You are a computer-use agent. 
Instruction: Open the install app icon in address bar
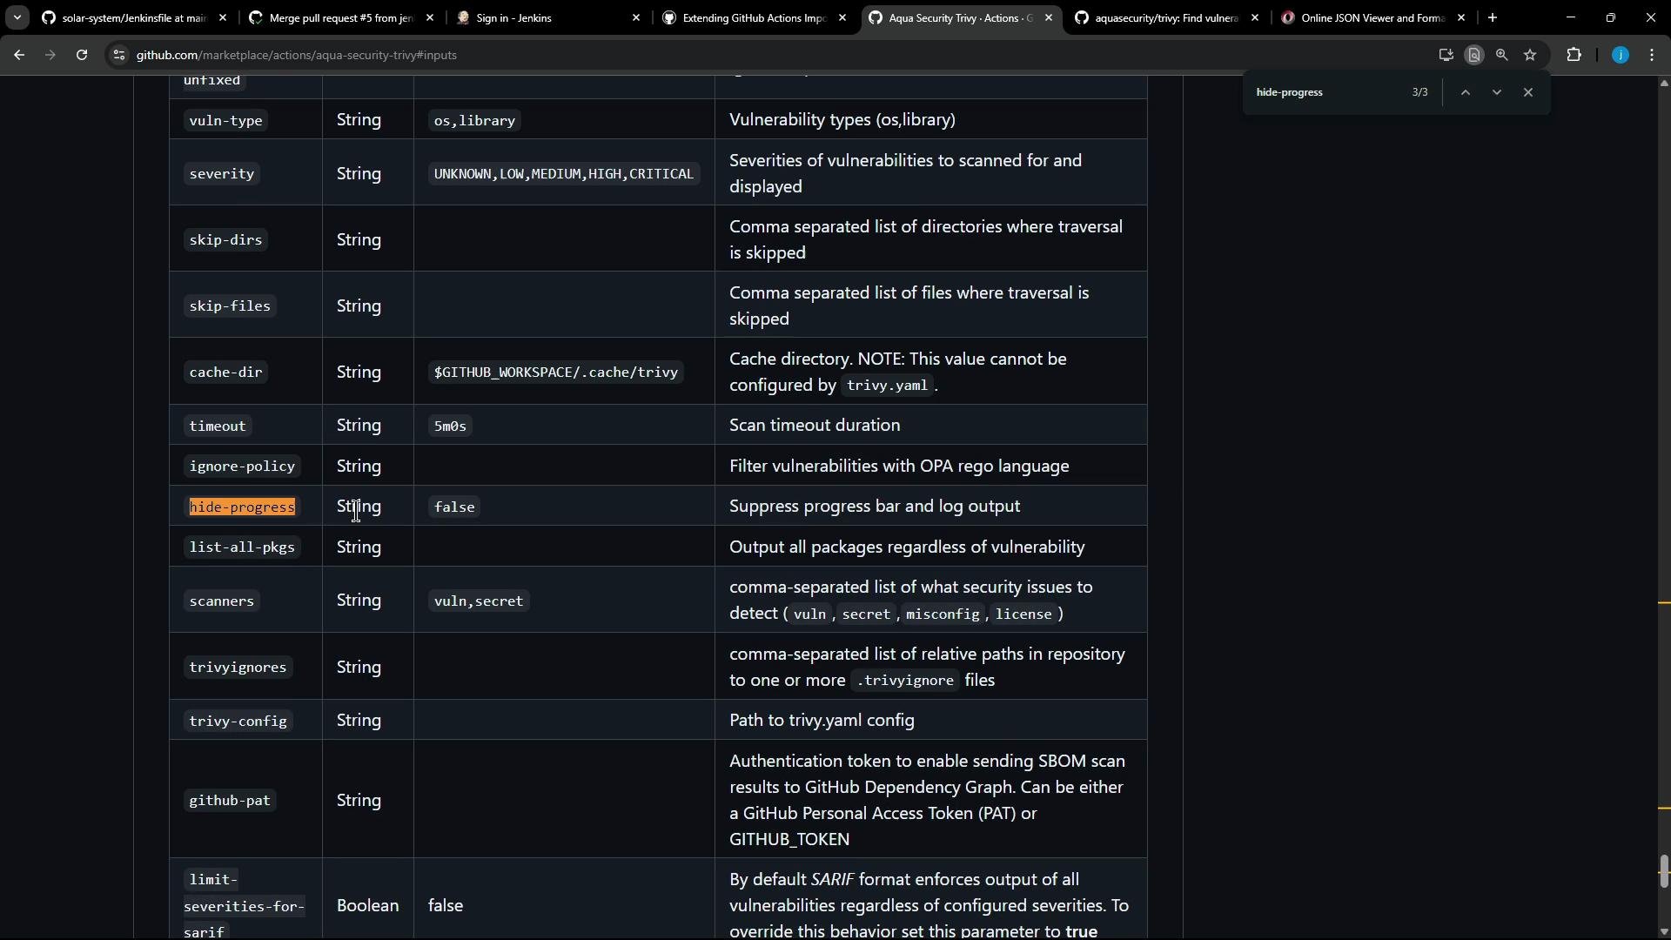tap(1446, 55)
